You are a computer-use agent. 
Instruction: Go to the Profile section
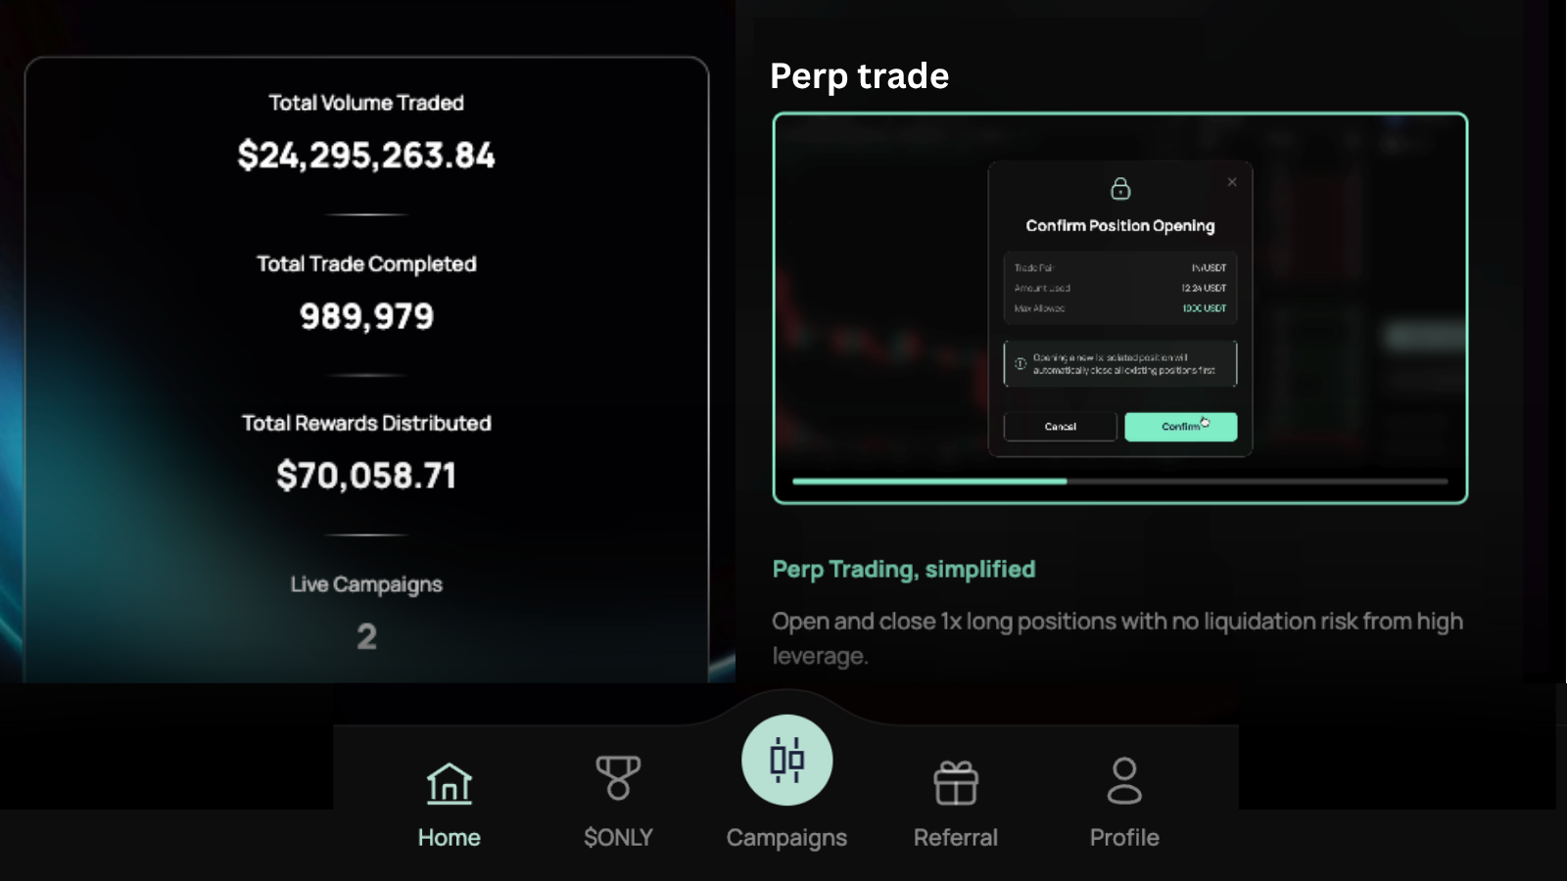click(1123, 837)
